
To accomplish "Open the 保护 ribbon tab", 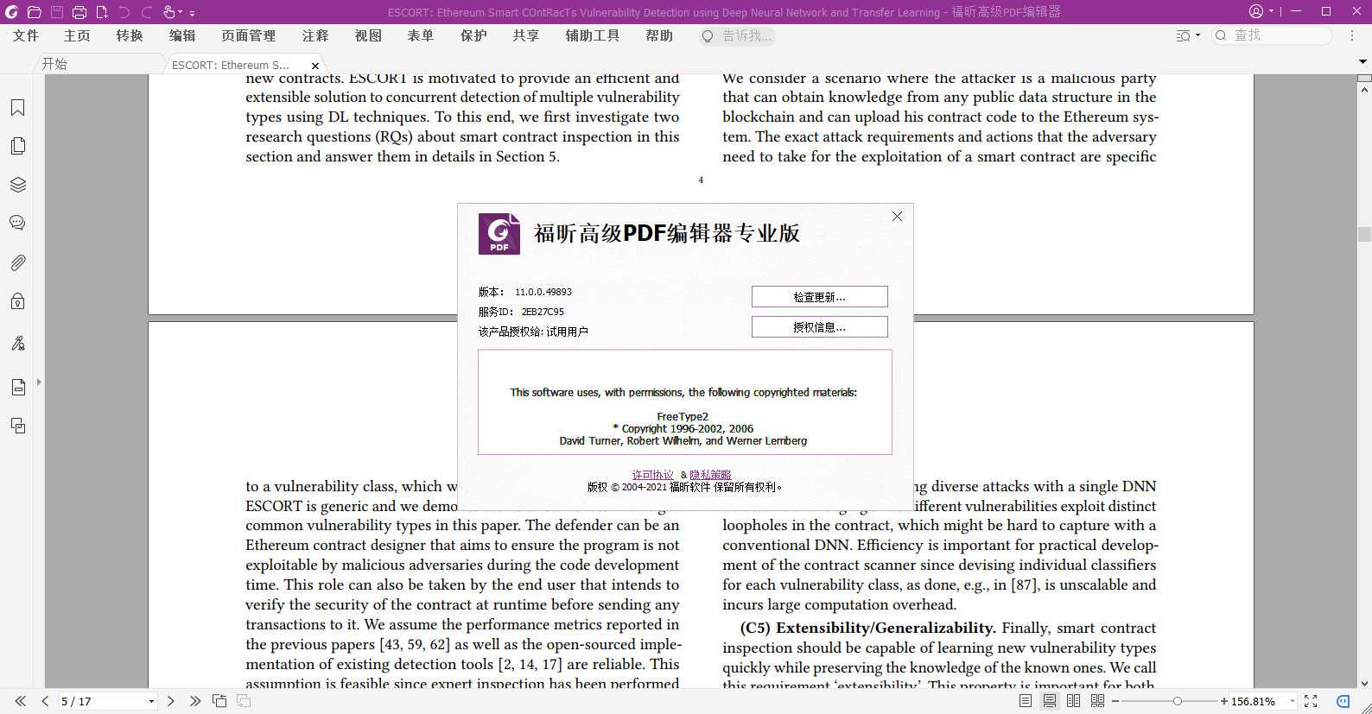I will 473,35.
